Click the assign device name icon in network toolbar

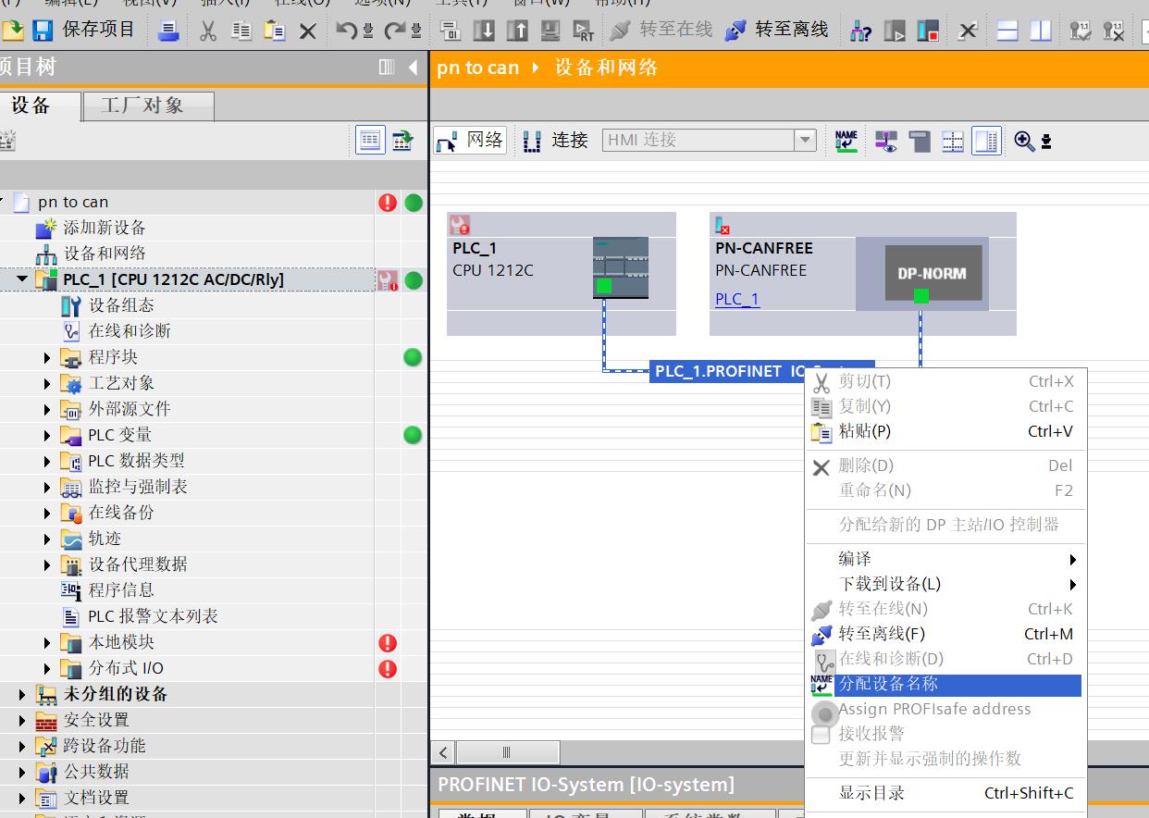tap(846, 141)
